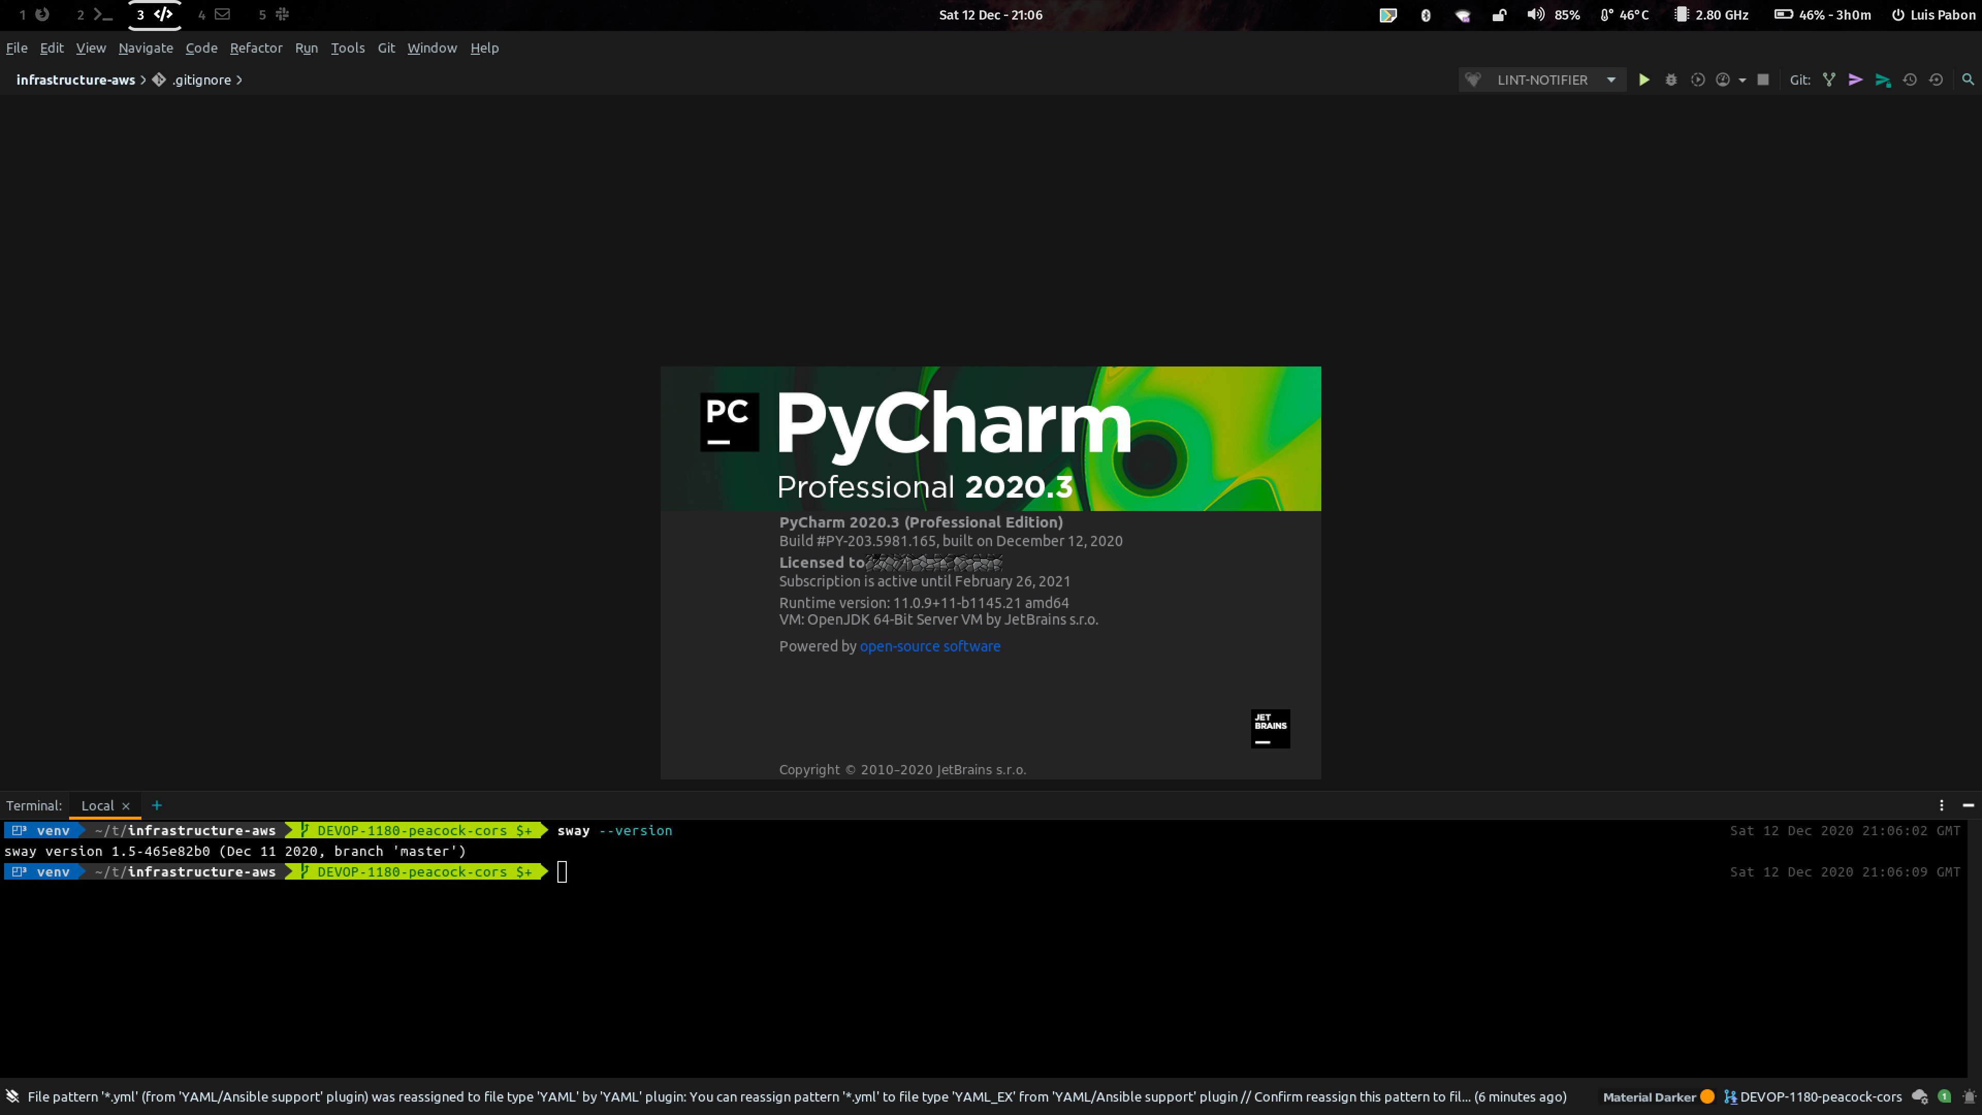Click the volume 85% indicator
Viewport: 1982px width, 1115px height.
pyautogui.click(x=1554, y=15)
